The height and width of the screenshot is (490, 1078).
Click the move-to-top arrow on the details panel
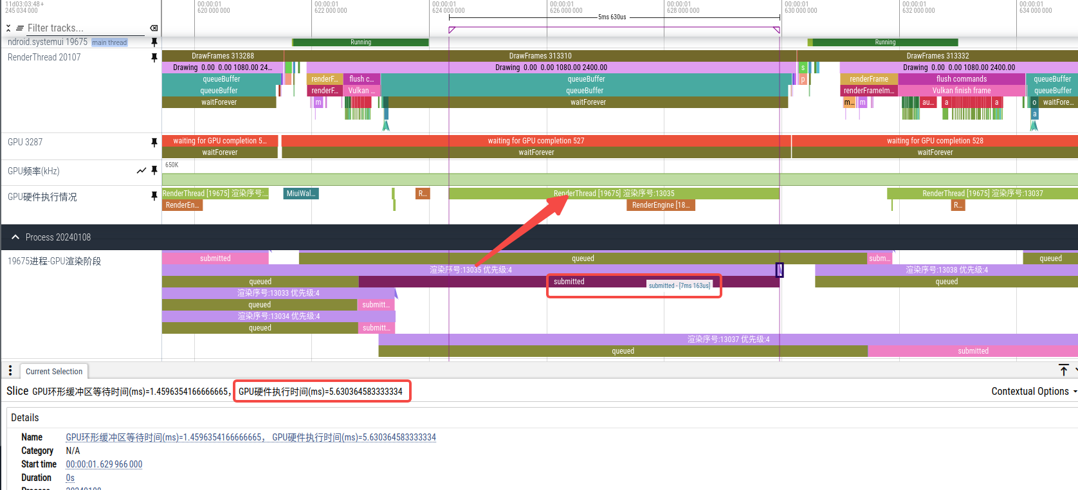[x=1064, y=370]
